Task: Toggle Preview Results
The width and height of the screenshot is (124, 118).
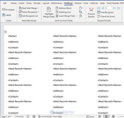Action: tap(91, 13)
